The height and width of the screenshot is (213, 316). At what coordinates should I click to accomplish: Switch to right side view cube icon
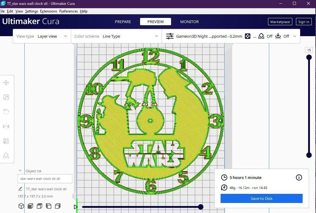point(58,206)
